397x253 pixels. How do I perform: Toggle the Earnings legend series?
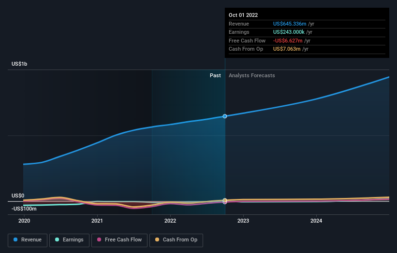69,240
